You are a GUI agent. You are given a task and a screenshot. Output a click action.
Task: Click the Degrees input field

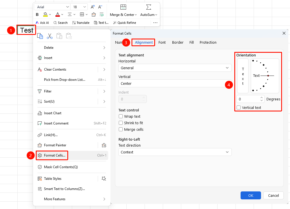248,99
